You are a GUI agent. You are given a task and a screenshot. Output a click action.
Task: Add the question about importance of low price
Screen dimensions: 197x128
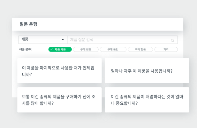147,100
